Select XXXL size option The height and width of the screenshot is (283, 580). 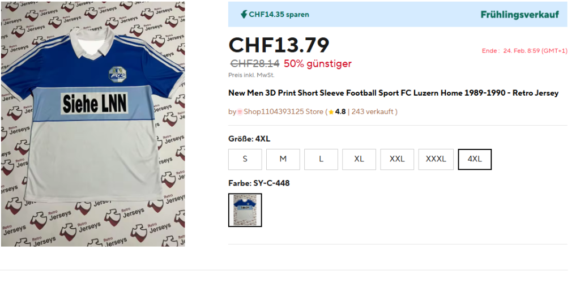click(x=436, y=159)
